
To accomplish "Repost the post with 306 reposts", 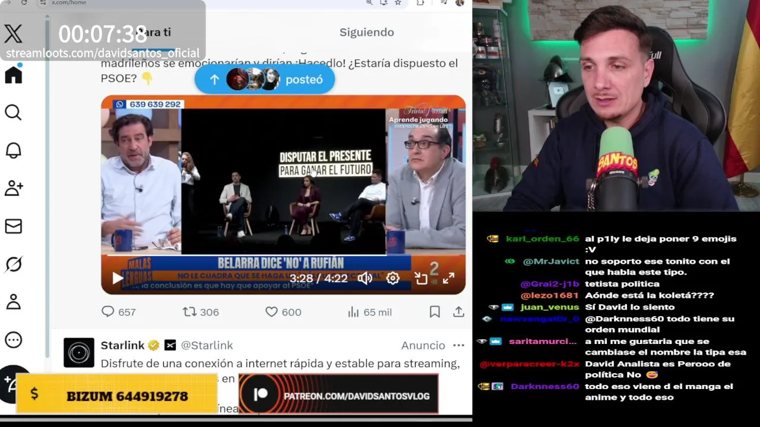I will coord(201,312).
